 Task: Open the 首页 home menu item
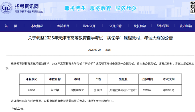(x=11, y=26)
